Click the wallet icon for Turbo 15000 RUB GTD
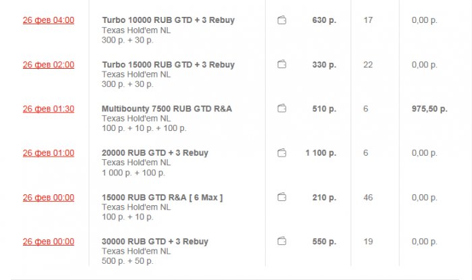472x280 pixels. (282, 65)
